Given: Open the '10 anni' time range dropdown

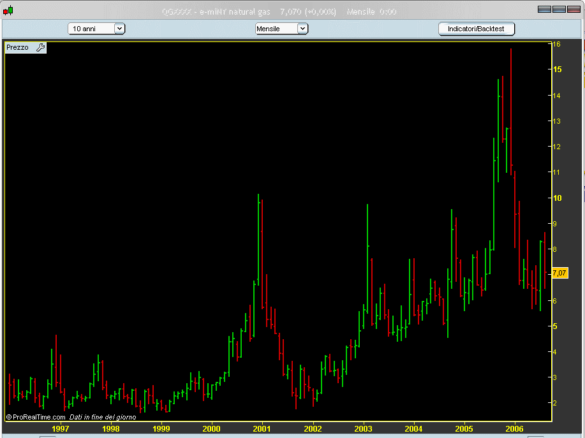Looking at the screenshot, I should click(96, 29).
